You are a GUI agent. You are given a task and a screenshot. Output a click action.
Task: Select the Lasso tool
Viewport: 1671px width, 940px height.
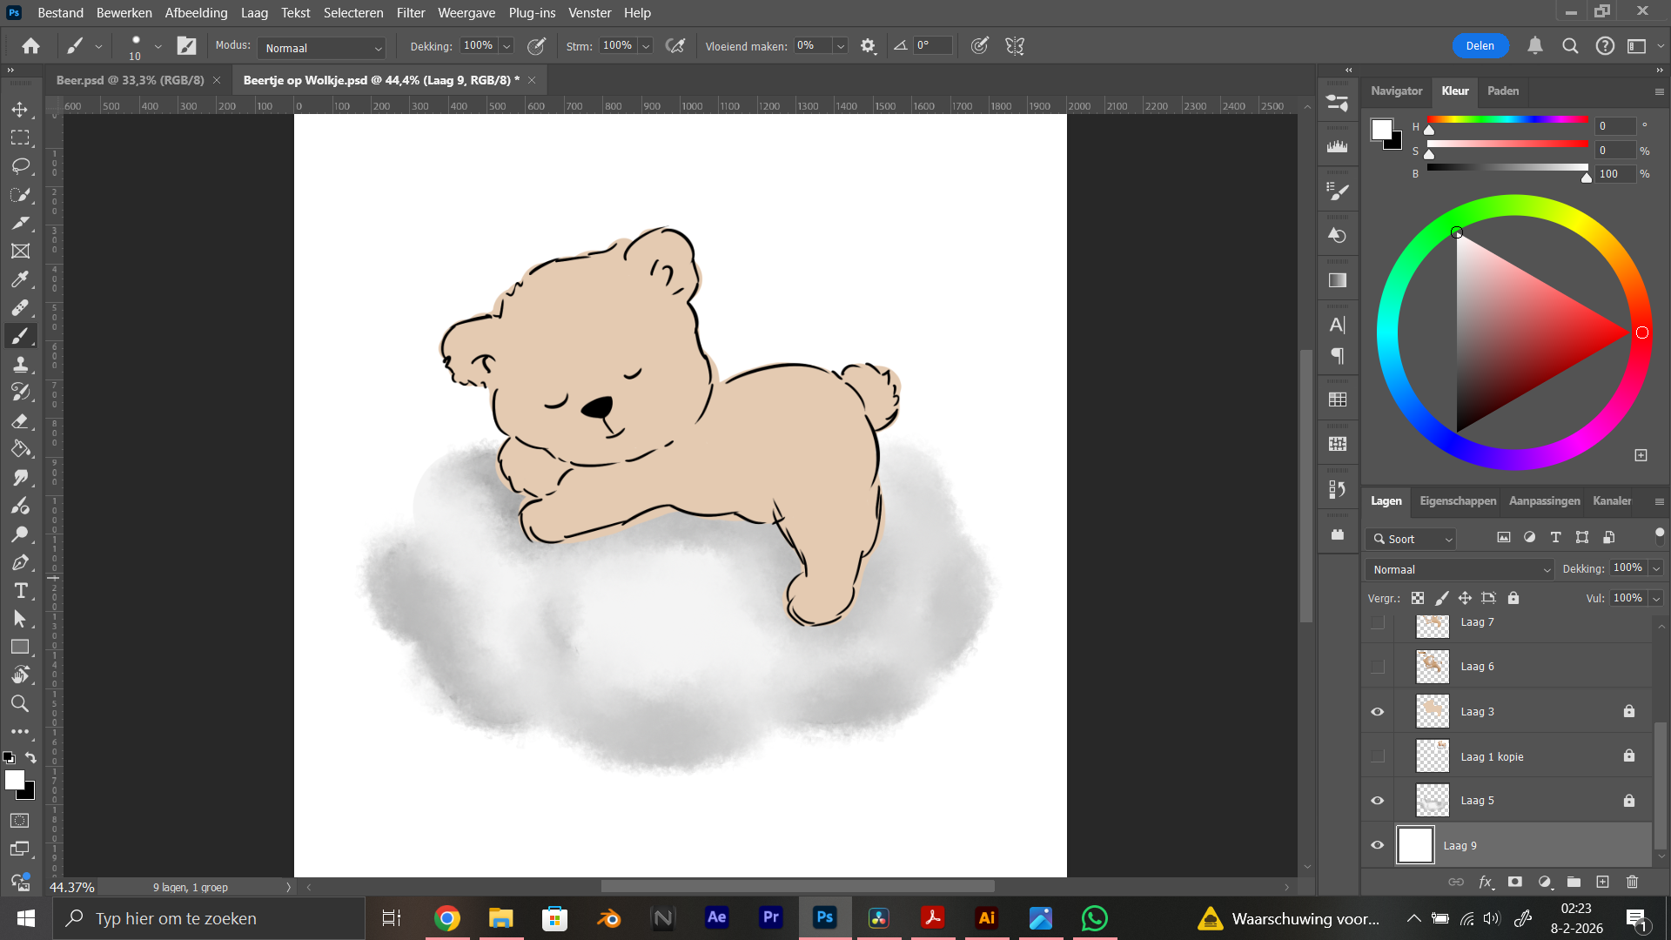pyautogui.click(x=20, y=166)
